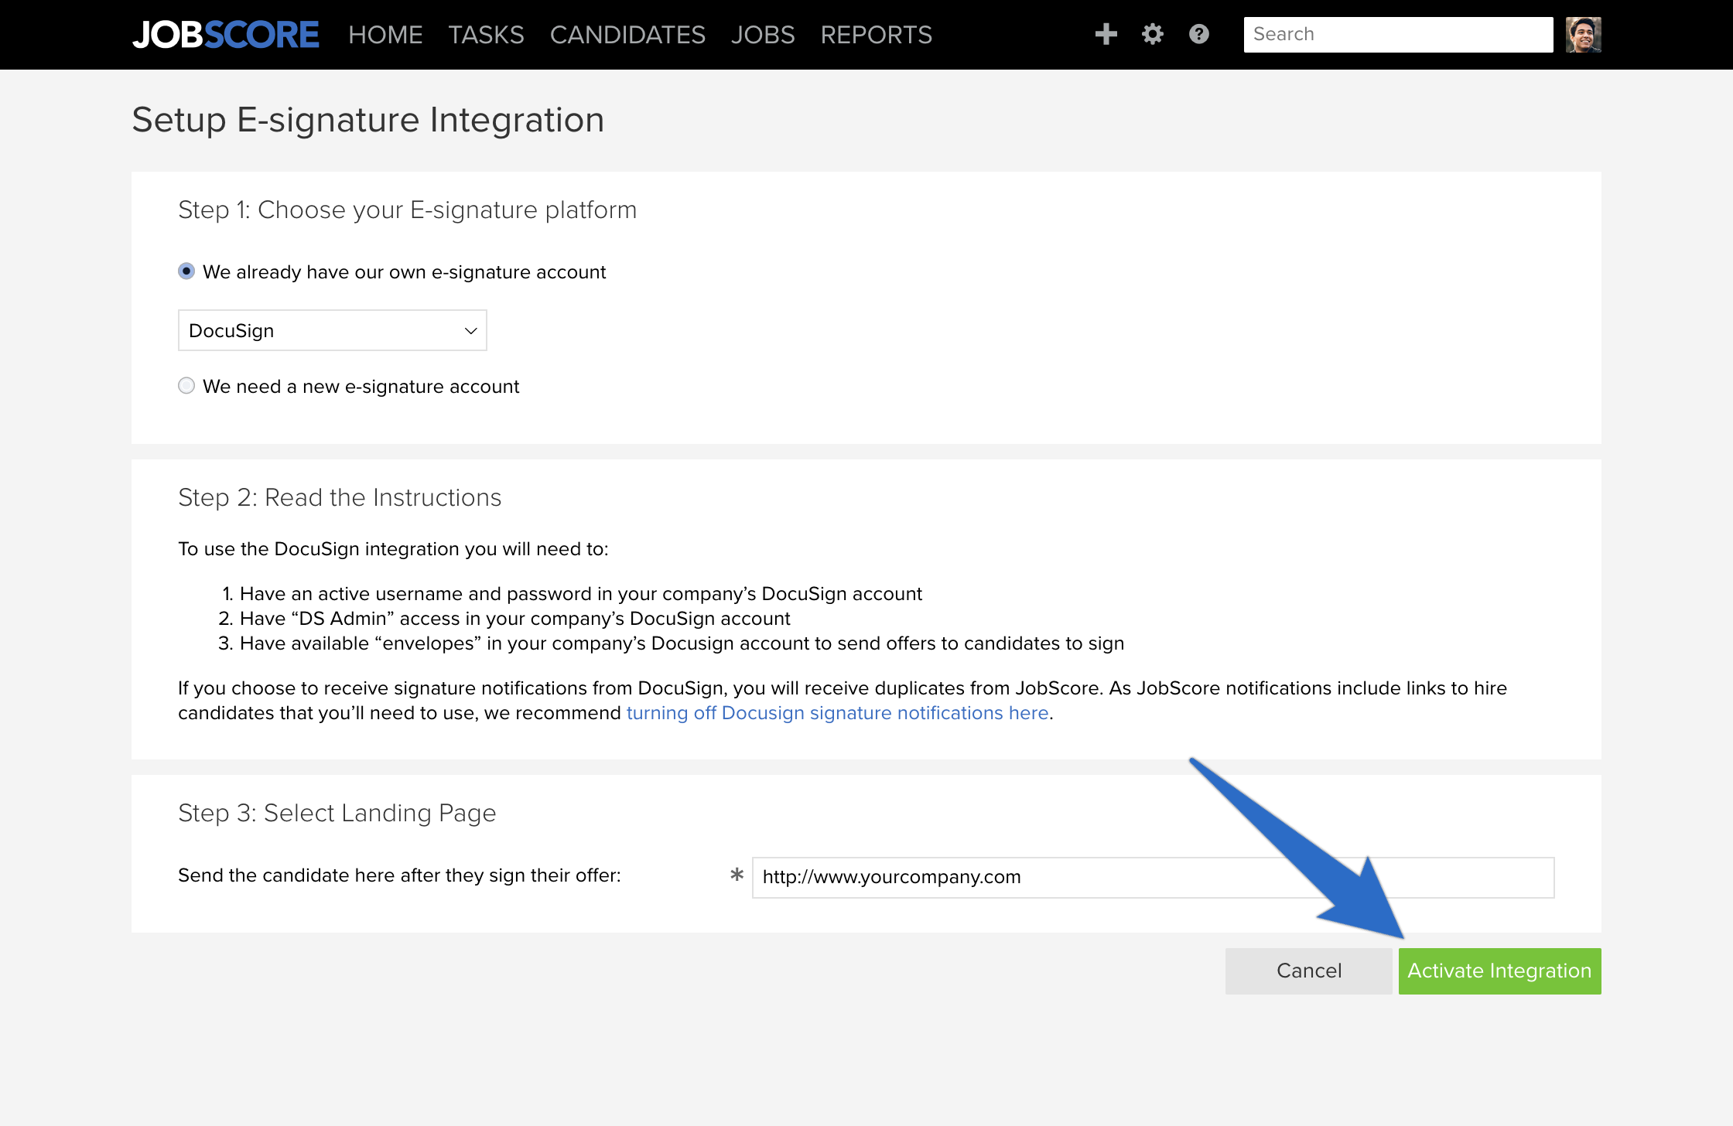The height and width of the screenshot is (1126, 1733).
Task: Click 'Step 1: Choose your E-signature platform' heading
Action: pos(408,210)
